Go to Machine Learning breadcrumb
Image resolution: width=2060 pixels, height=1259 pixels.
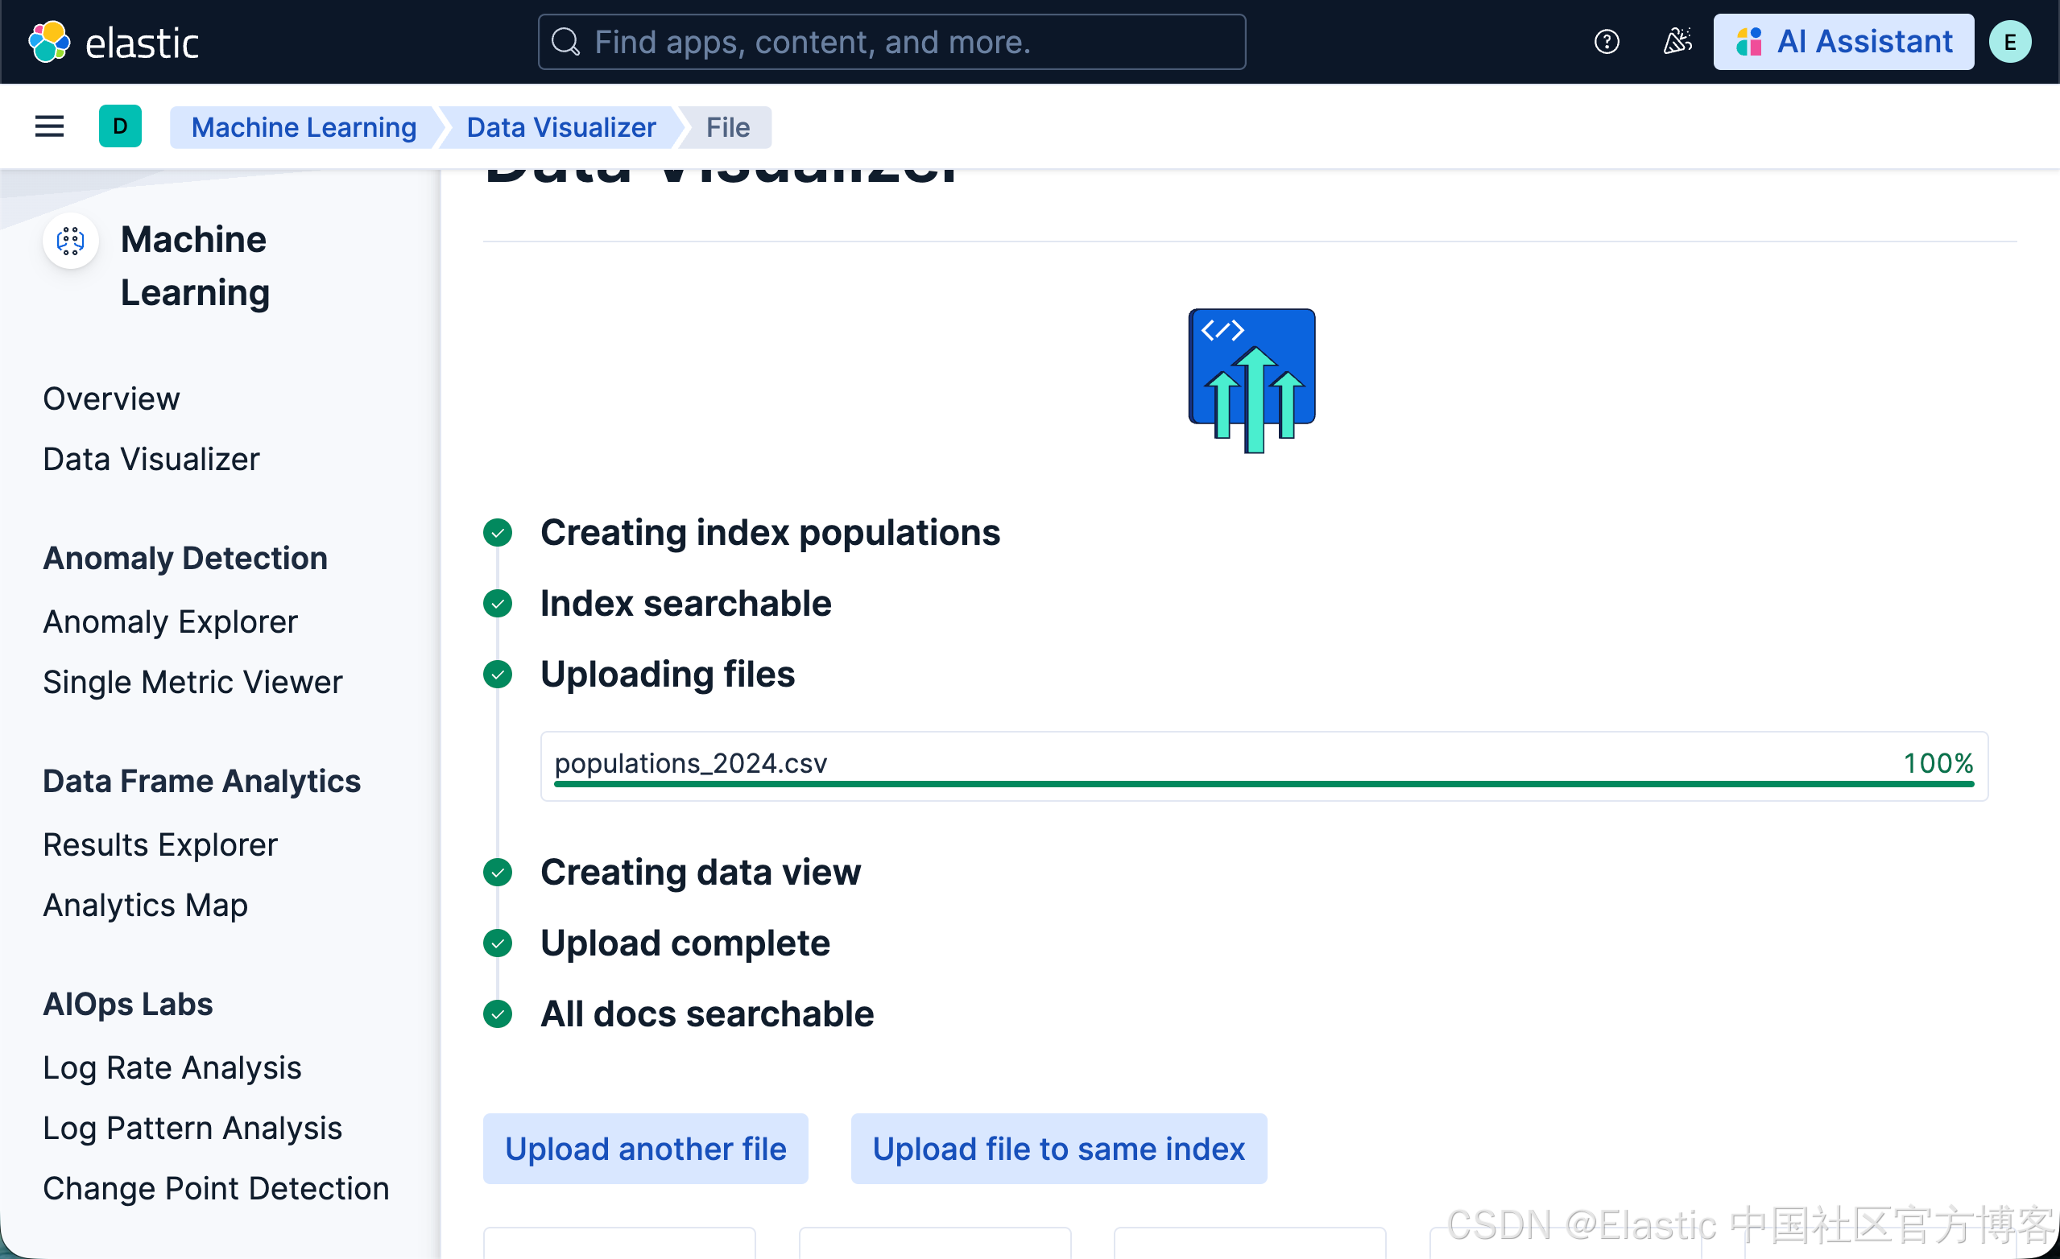304,127
